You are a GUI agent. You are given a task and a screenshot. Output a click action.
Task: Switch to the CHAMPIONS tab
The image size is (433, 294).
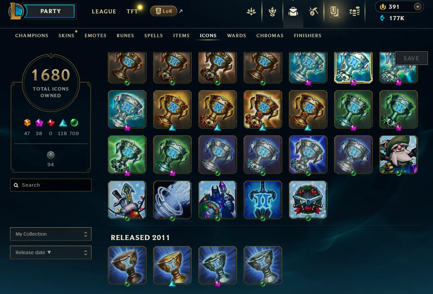pos(32,36)
